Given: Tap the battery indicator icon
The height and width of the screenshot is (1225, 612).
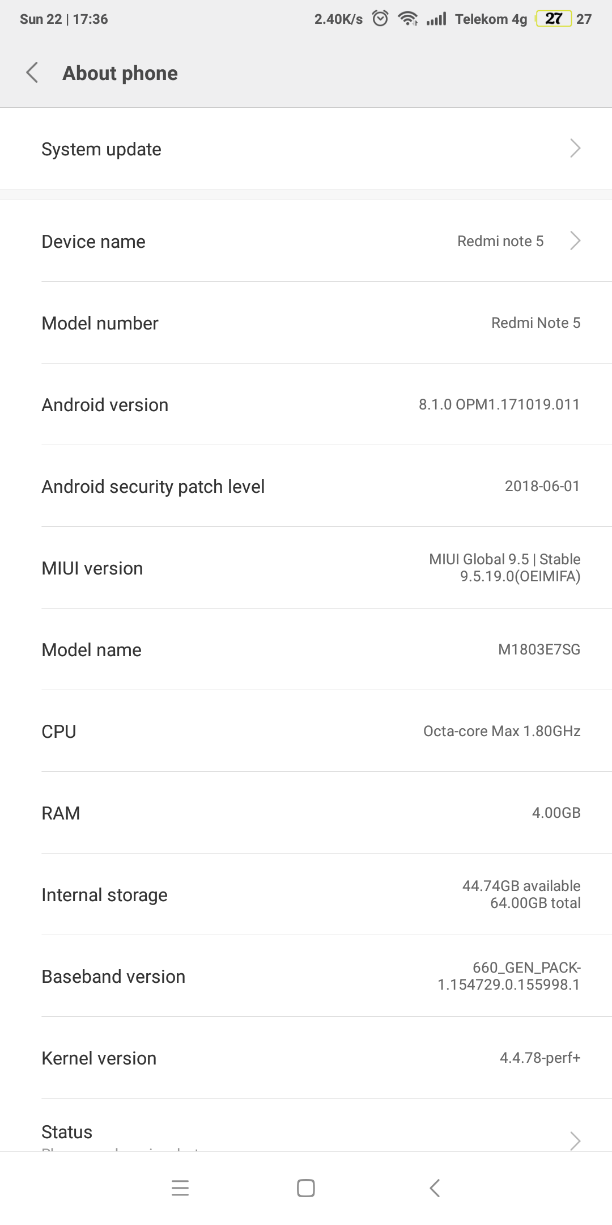Looking at the screenshot, I should point(554,19).
